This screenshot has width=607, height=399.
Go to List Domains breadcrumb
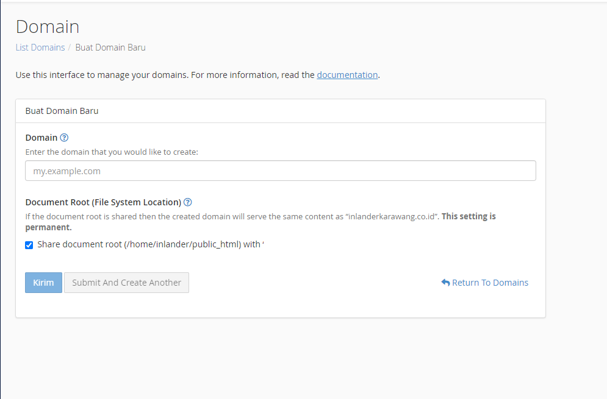[x=40, y=48]
